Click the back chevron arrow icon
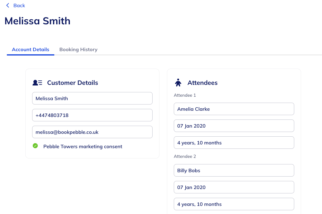The height and width of the screenshot is (214, 322). pos(8,5)
